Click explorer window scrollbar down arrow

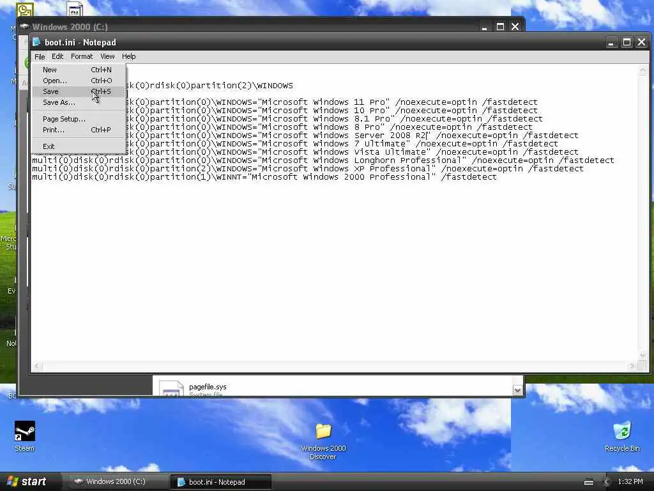(x=517, y=391)
